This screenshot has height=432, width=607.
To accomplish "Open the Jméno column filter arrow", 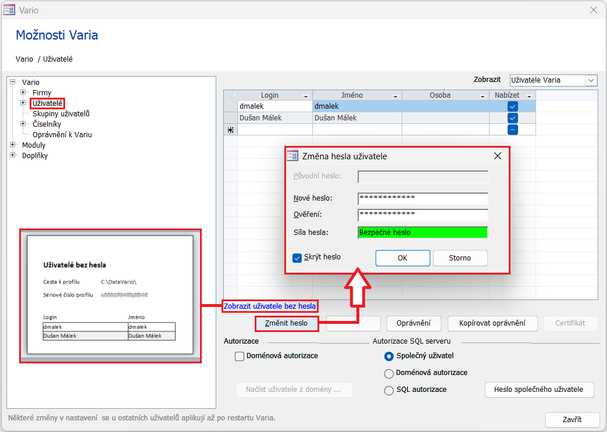I will coord(395,96).
